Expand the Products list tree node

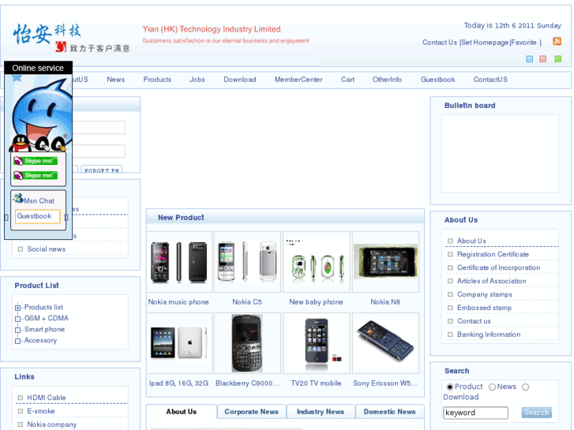(x=17, y=308)
